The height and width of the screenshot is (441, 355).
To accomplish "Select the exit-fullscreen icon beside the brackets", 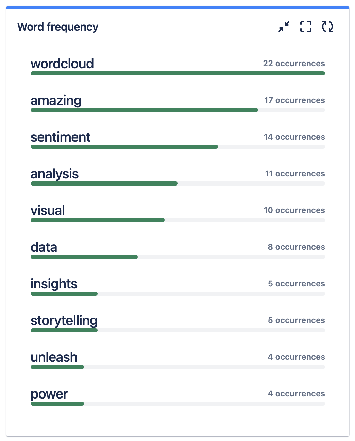I will click(x=284, y=27).
